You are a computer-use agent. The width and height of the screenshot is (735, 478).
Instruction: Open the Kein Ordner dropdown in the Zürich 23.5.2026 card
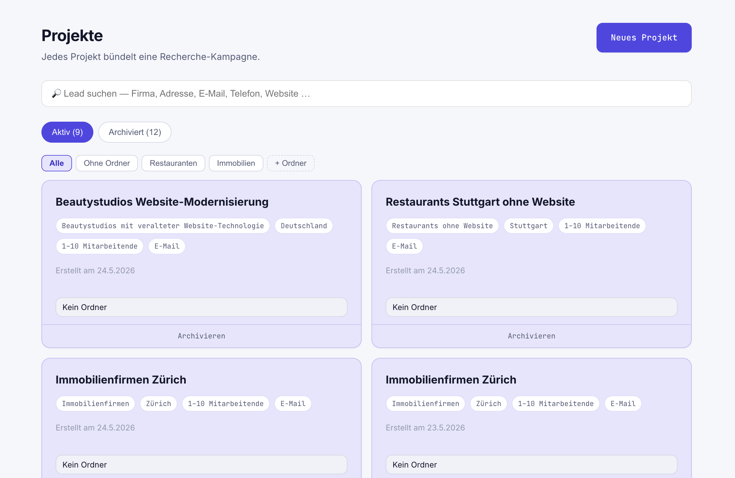click(532, 465)
